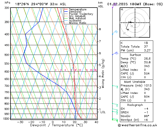Click the Pressure (mb) value 1013
Viewport: 165px width, 127px height.
tap(148, 85)
